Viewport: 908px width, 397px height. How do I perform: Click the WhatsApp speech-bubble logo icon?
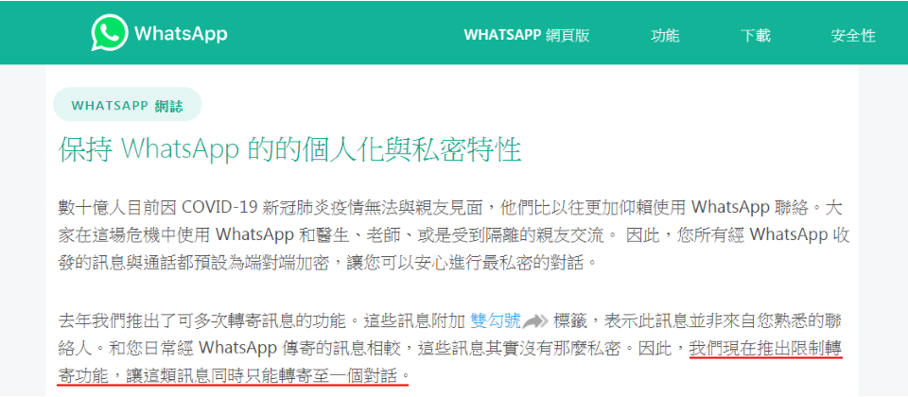[109, 33]
